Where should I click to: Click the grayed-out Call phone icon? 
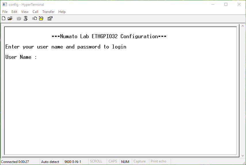(x=19, y=19)
